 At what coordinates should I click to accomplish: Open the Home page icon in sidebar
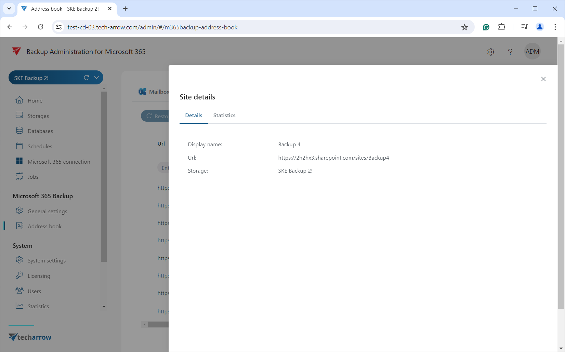pos(19,100)
